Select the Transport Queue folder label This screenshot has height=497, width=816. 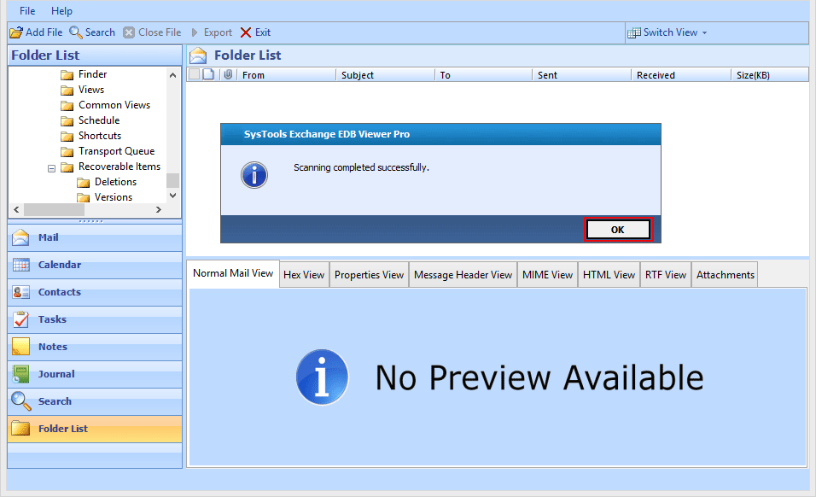tap(117, 151)
